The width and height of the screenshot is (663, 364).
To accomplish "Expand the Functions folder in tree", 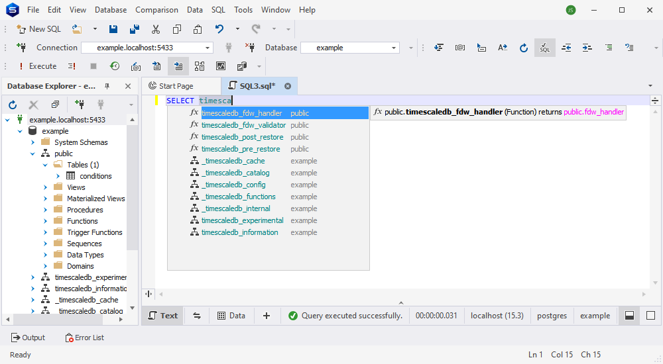I will point(46,221).
